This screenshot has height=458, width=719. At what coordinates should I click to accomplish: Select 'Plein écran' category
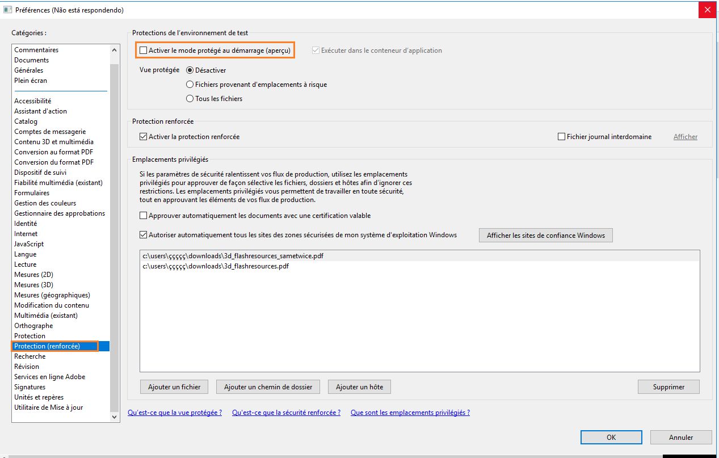31,81
